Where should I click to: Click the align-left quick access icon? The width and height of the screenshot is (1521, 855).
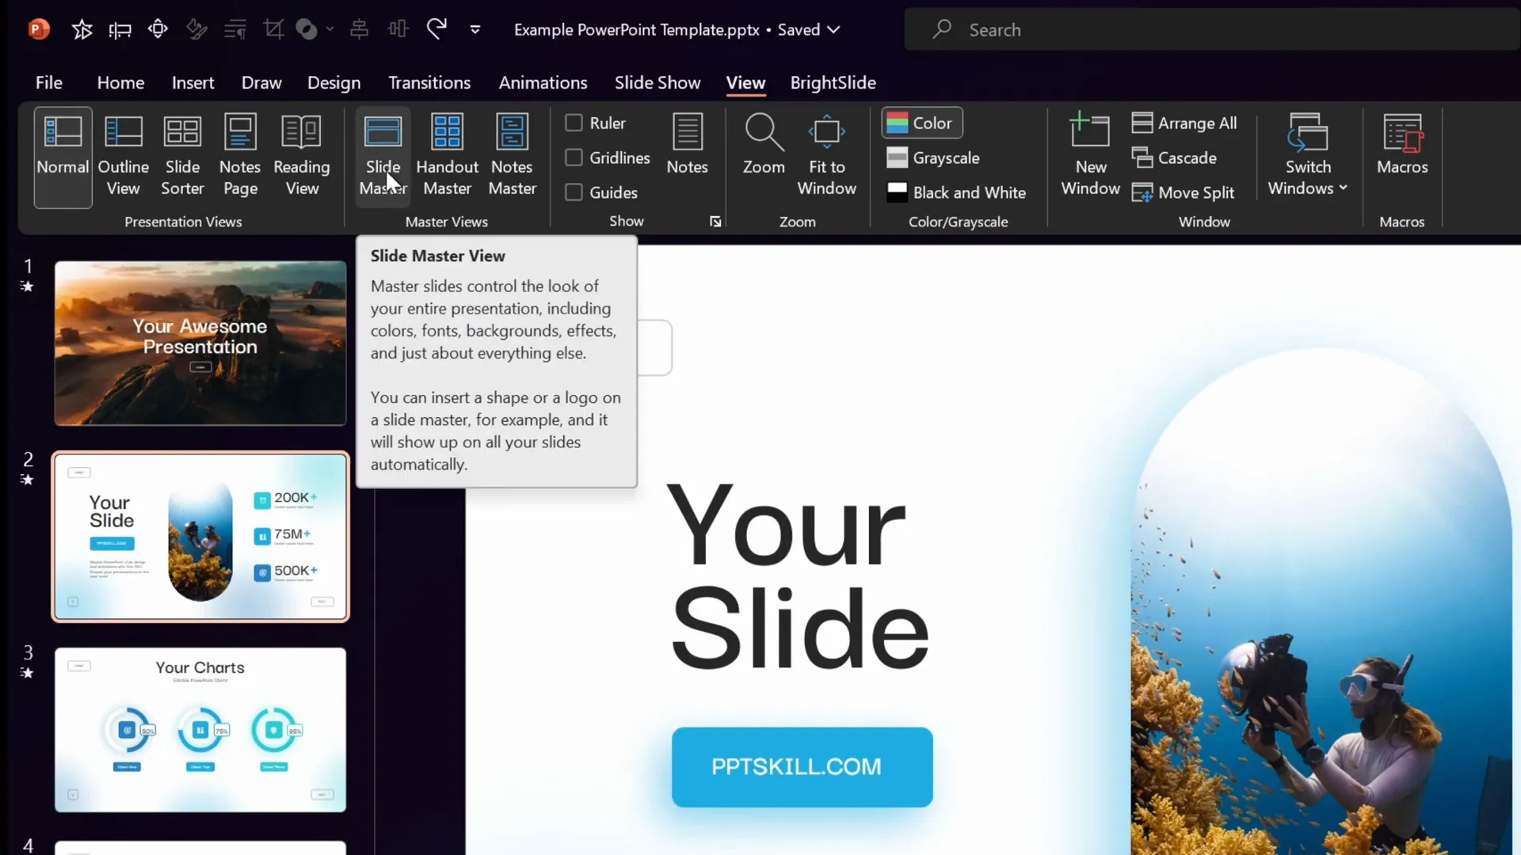click(x=120, y=30)
